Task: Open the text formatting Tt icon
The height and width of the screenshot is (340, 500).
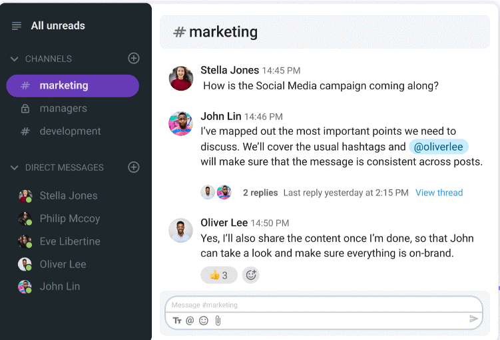Action: (x=177, y=320)
